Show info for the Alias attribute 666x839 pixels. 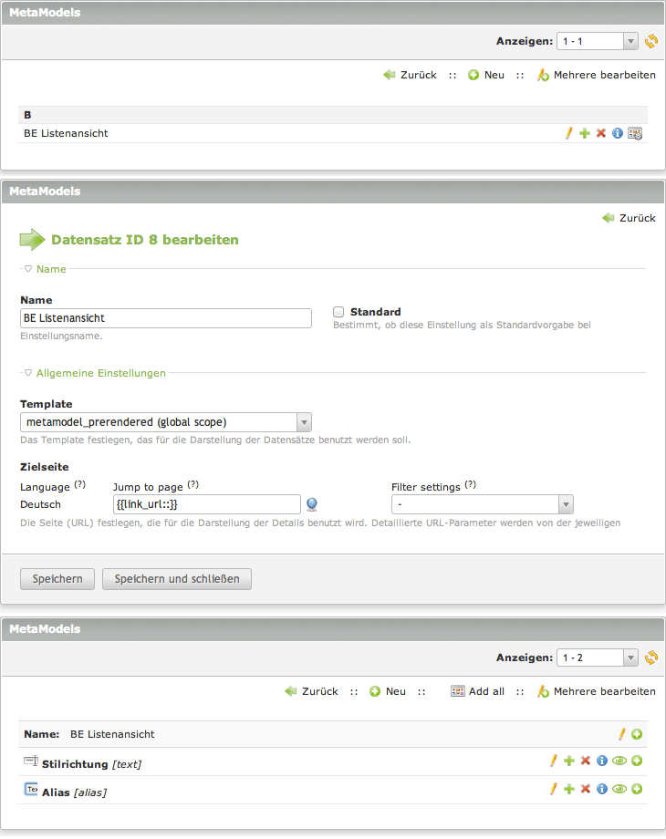[x=602, y=788]
